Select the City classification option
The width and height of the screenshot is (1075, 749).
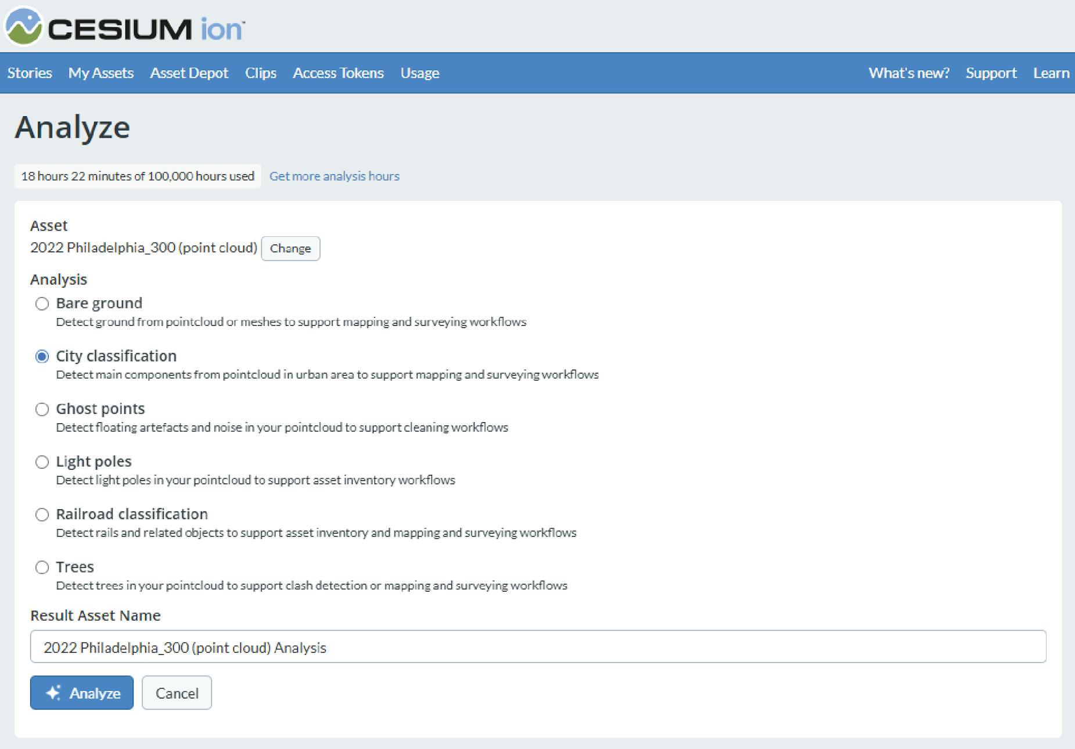[41, 357]
